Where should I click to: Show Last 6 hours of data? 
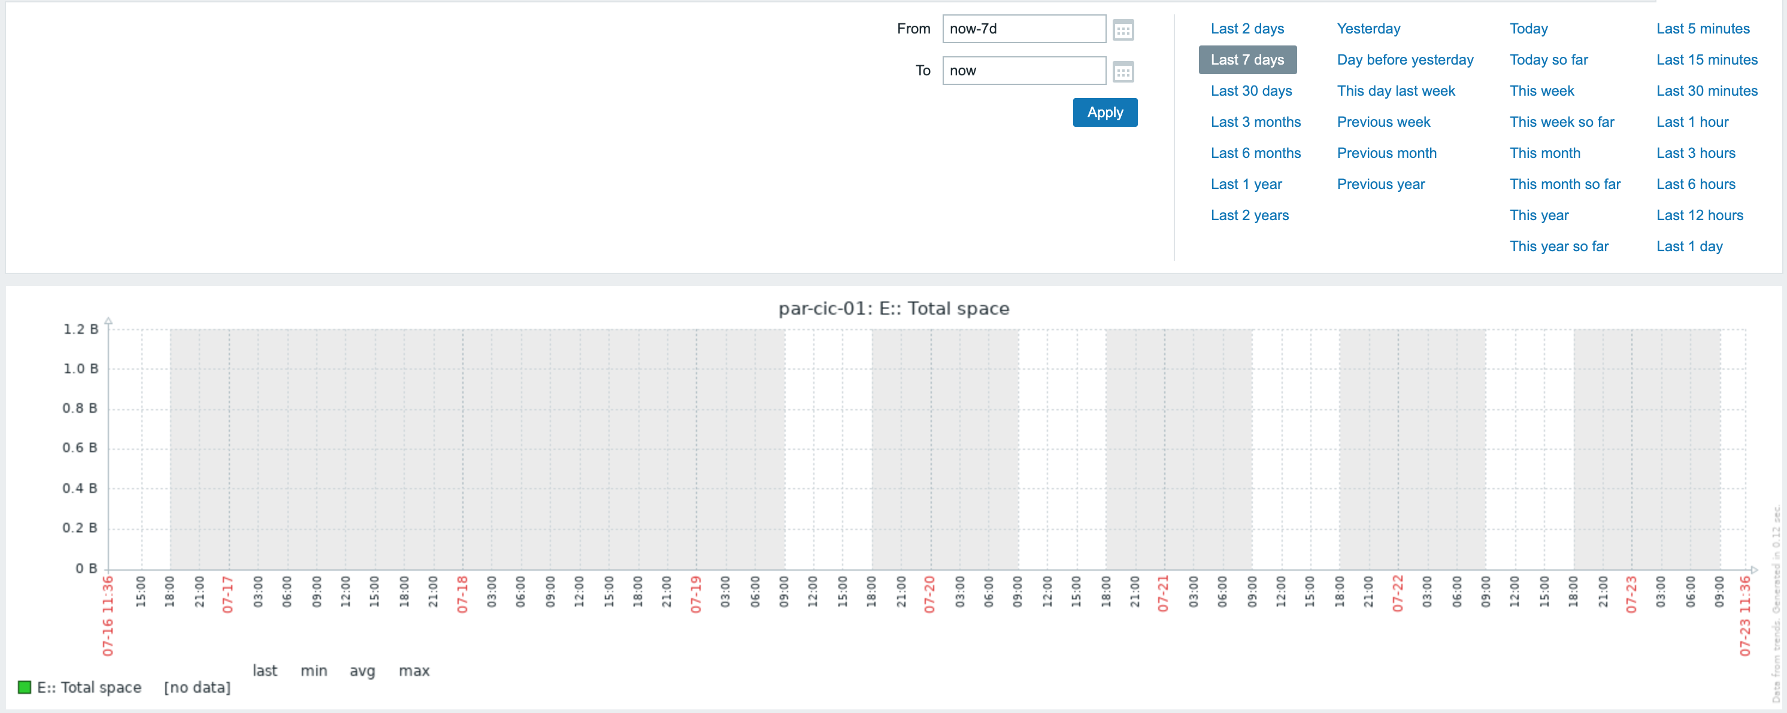(1695, 184)
